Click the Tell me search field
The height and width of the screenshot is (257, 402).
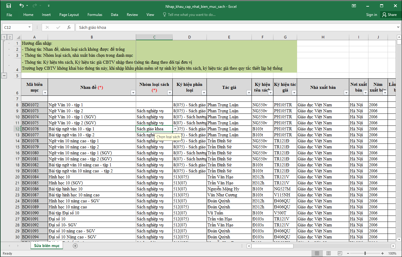pyautogui.click(x=191, y=15)
